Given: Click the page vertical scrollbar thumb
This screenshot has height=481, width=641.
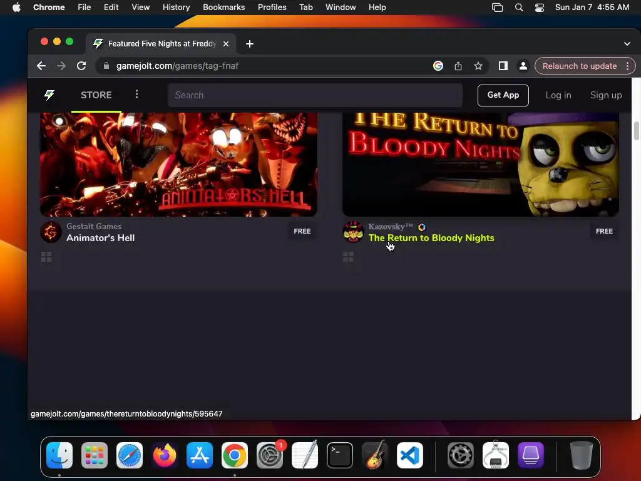Looking at the screenshot, I should (x=636, y=131).
